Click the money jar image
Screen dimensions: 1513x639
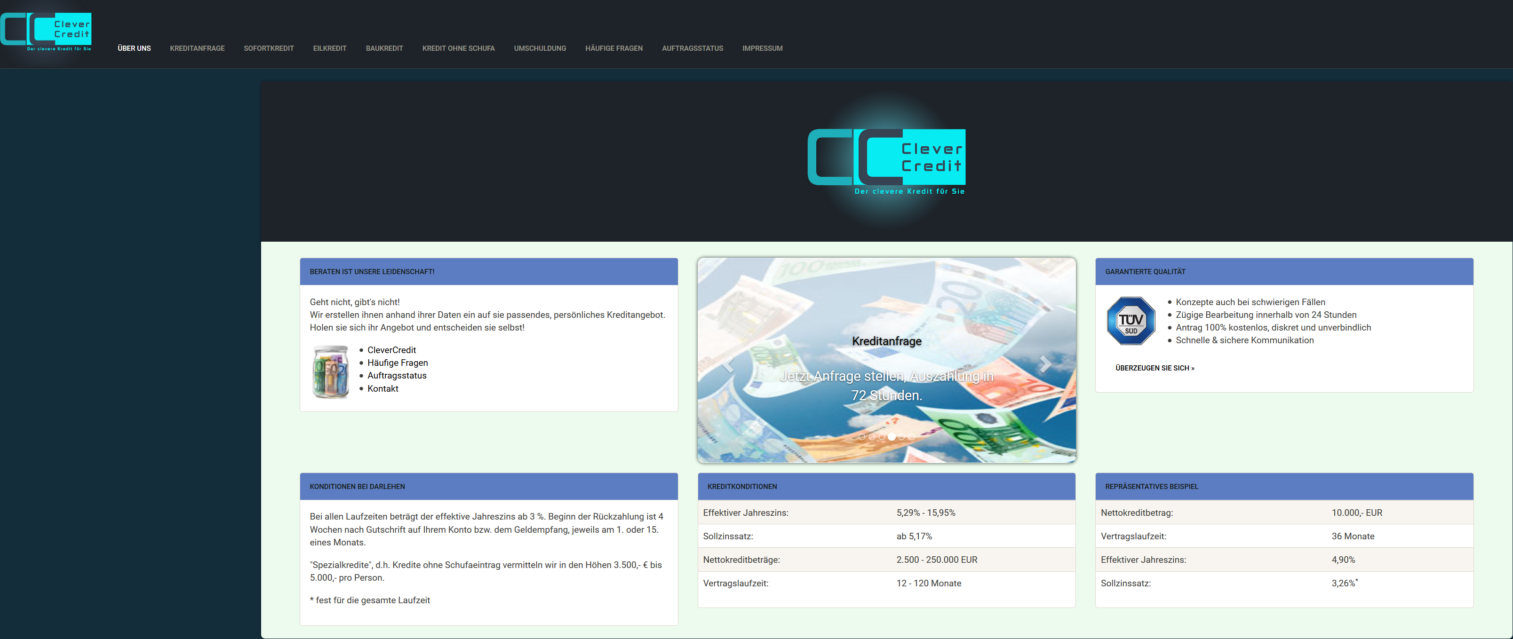pyautogui.click(x=331, y=372)
